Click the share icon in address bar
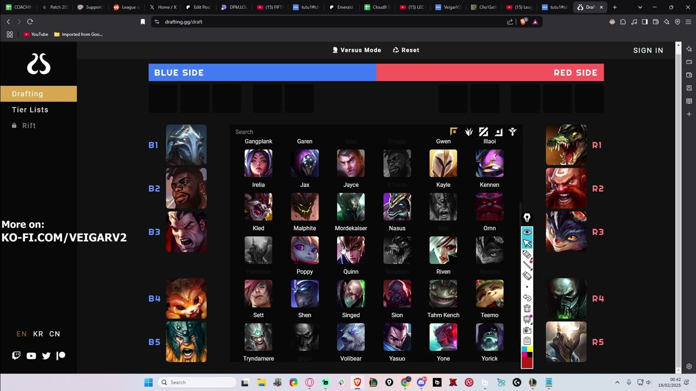Image resolution: width=696 pixels, height=391 pixels. pos(510,22)
